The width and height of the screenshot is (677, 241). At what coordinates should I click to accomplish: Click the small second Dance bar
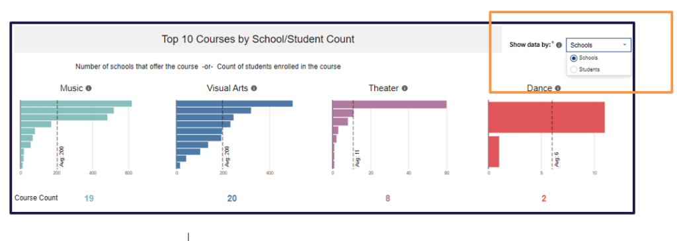point(494,152)
